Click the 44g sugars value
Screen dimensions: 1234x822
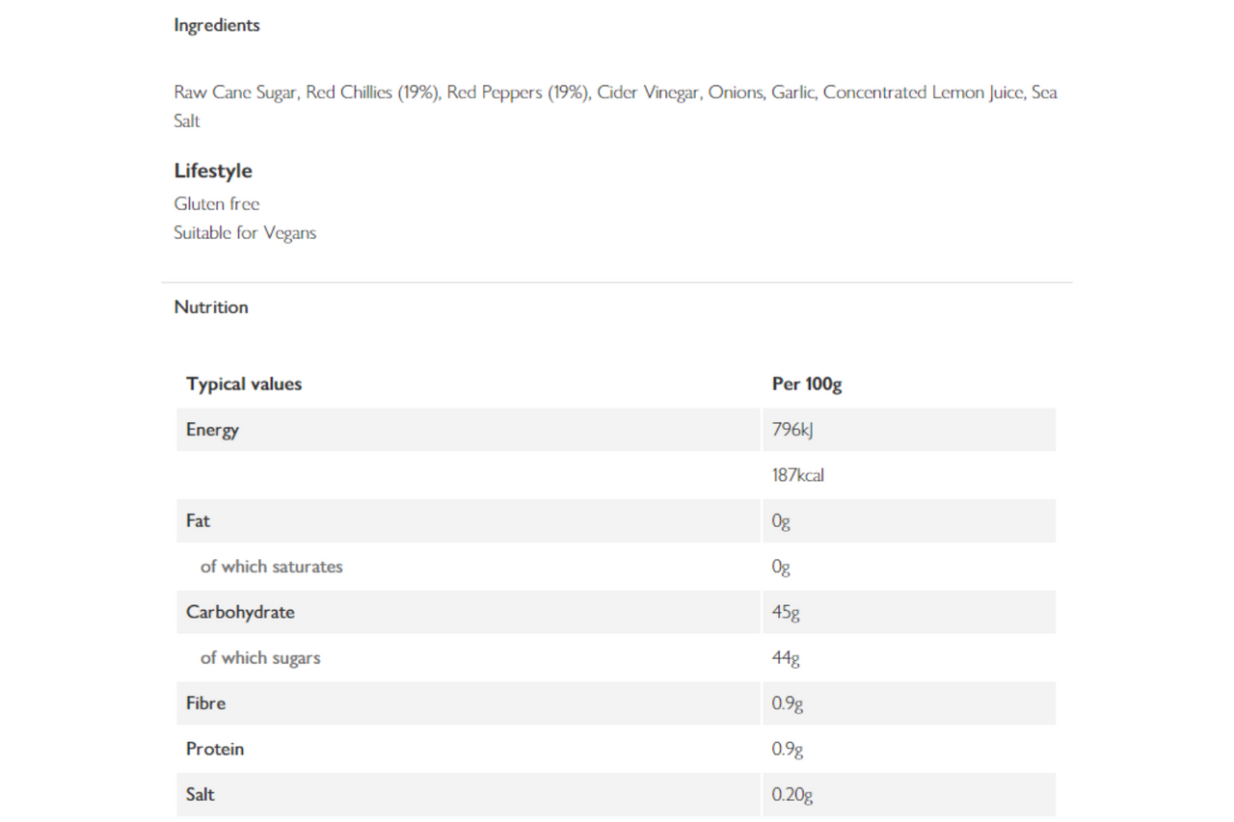[x=786, y=658]
